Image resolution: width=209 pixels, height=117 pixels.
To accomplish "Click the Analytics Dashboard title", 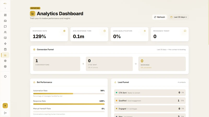I will point(60,14).
